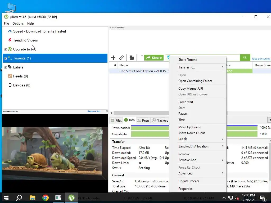
Task: Click the Trackers tab target icon
Action: [154, 120]
